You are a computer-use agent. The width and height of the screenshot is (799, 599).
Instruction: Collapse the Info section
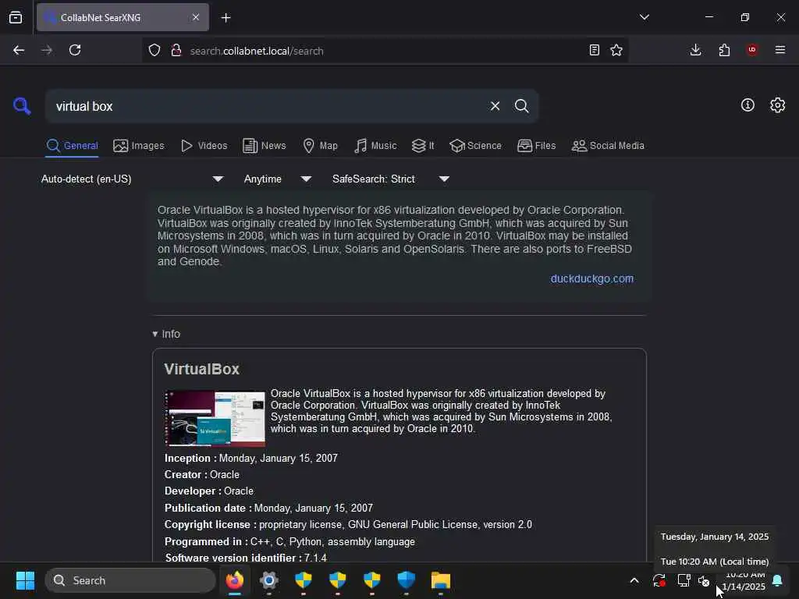[166, 334]
